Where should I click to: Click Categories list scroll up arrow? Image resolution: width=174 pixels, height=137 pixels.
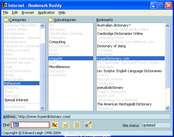click(42, 26)
